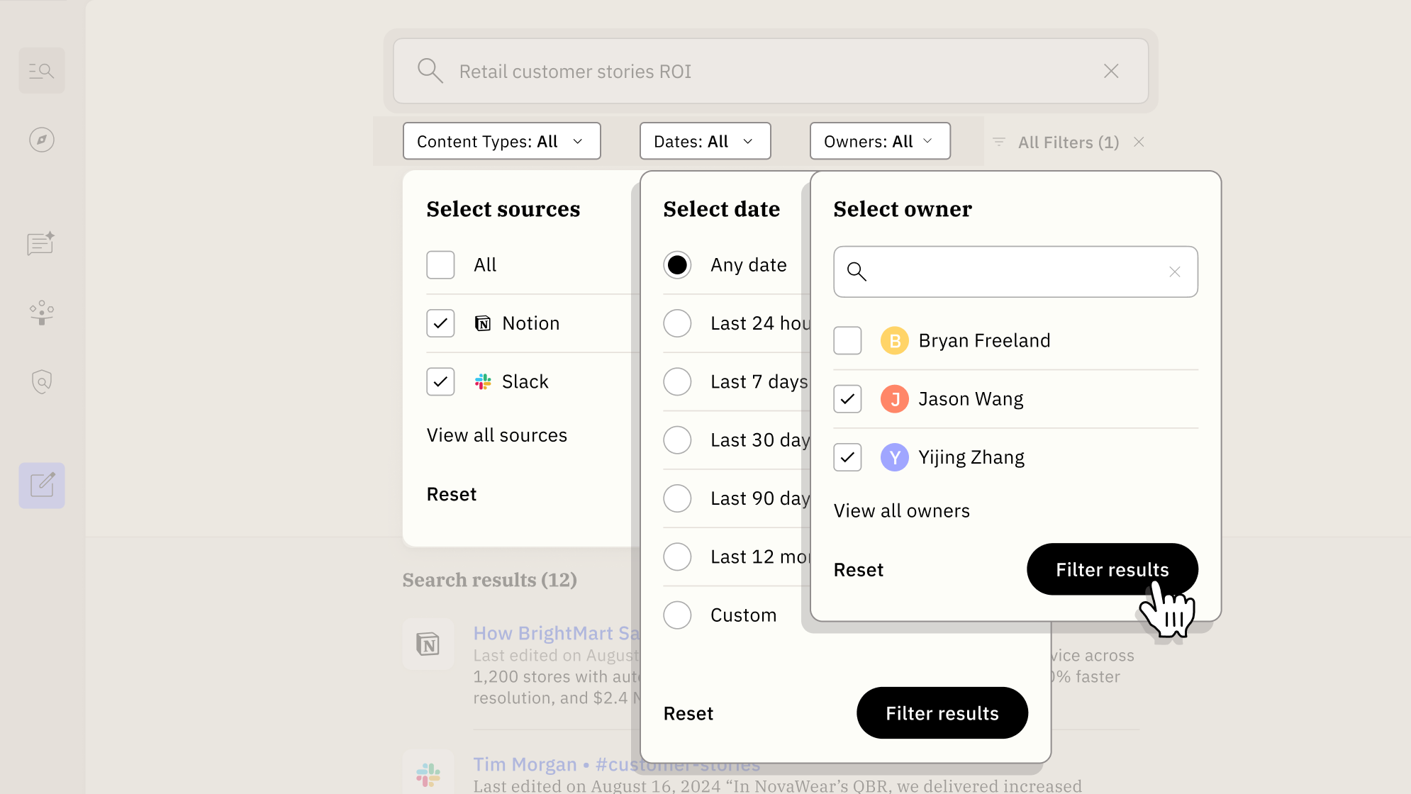Open the compass explore icon

(41, 140)
